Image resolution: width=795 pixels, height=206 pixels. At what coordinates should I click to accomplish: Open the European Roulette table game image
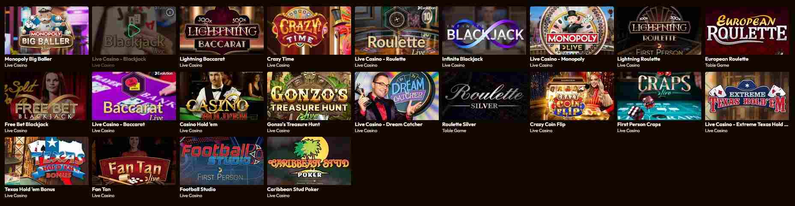(747, 30)
